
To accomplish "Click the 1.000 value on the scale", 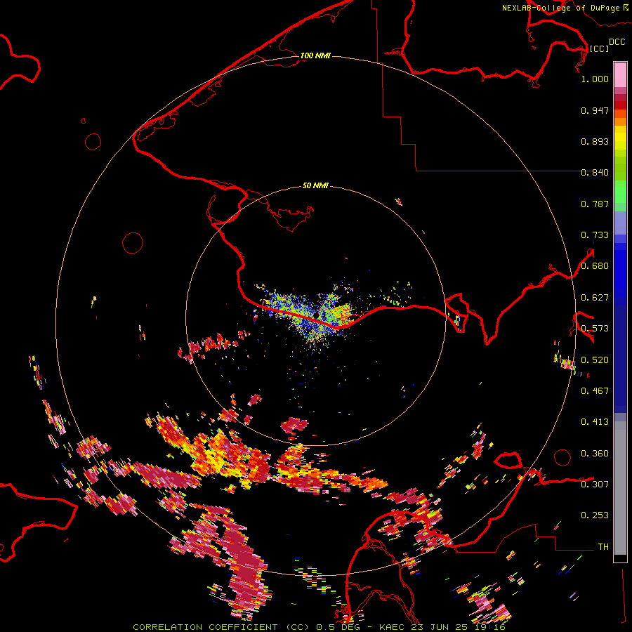I will (595, 79).
